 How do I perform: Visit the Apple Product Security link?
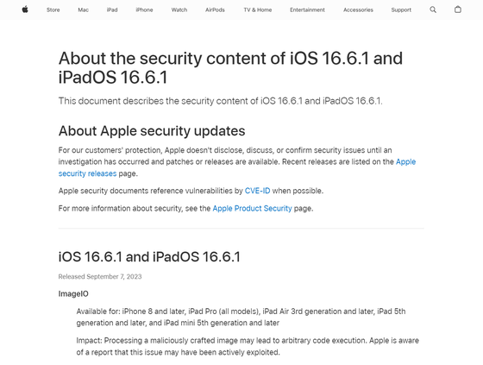click(x=252, y=209)
